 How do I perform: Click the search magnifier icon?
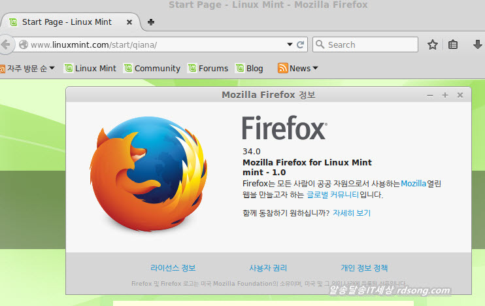coord(320,44)
